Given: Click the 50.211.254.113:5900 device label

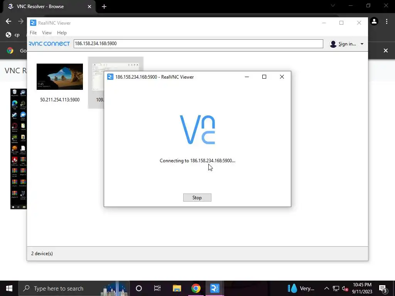Looking at the screenshot, I should point(60,100).
